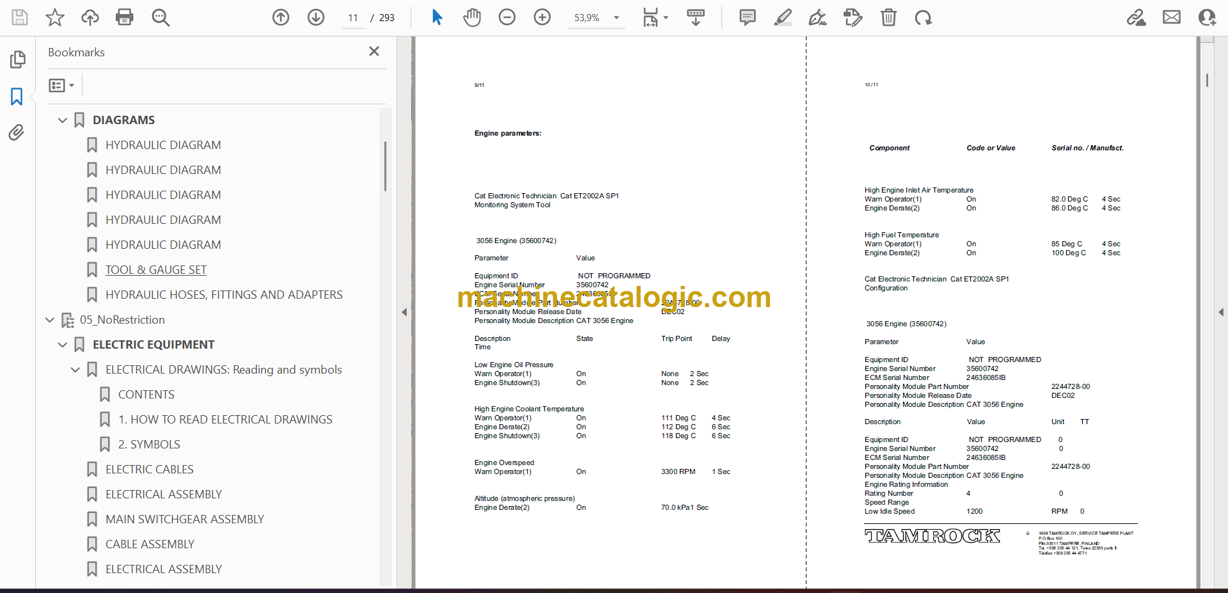Open the 2. SYMBOLS bookmark
This screenshot has height=593, width=1228.
(x=149, y=445)
